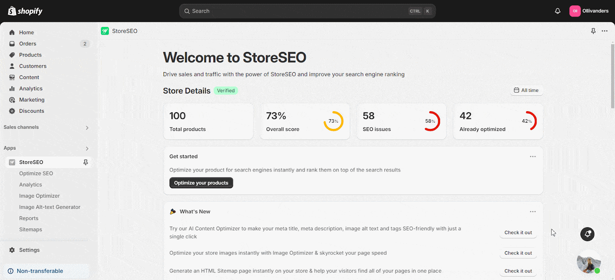Open the All time date filter

[x=527, y=90]
